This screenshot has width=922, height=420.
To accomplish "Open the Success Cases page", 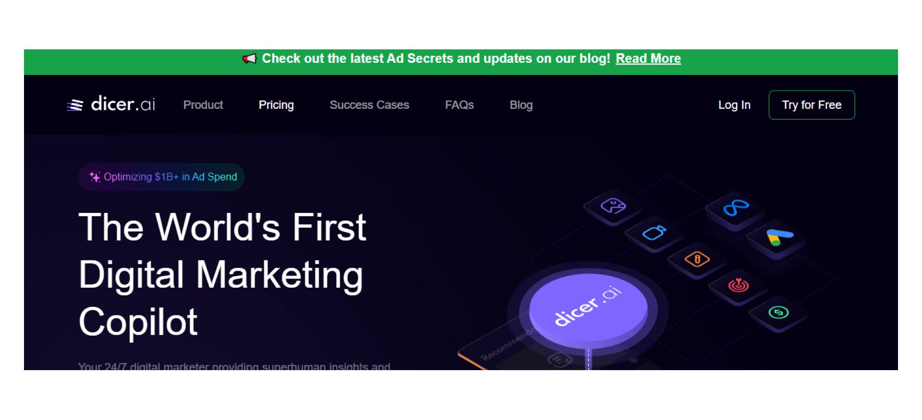I will (x=369, y=105).
